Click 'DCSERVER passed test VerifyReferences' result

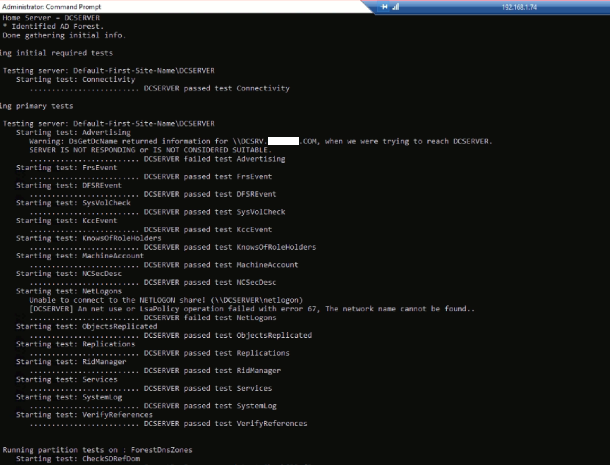pyautogui.click(x=225, y=424)
